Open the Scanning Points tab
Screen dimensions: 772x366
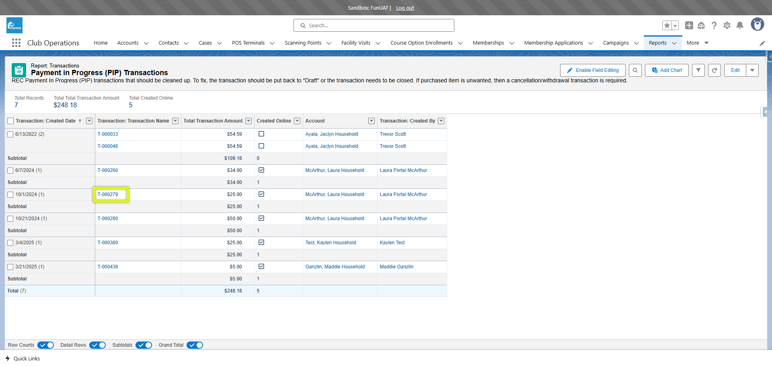tap(303, 43)
